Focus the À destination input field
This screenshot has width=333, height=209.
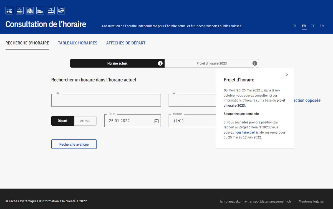[192, 100]
